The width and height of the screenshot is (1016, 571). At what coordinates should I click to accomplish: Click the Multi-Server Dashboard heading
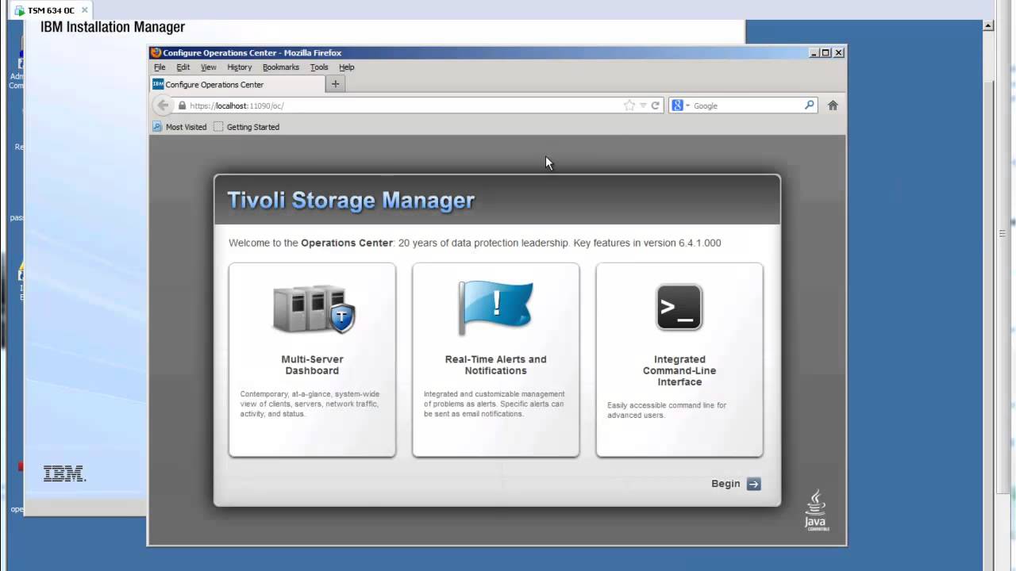pos(312,365)
